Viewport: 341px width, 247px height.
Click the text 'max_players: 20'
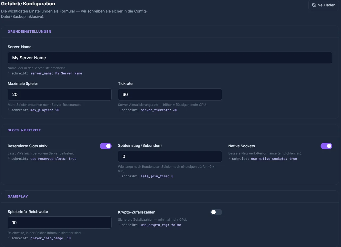(45, 110)
